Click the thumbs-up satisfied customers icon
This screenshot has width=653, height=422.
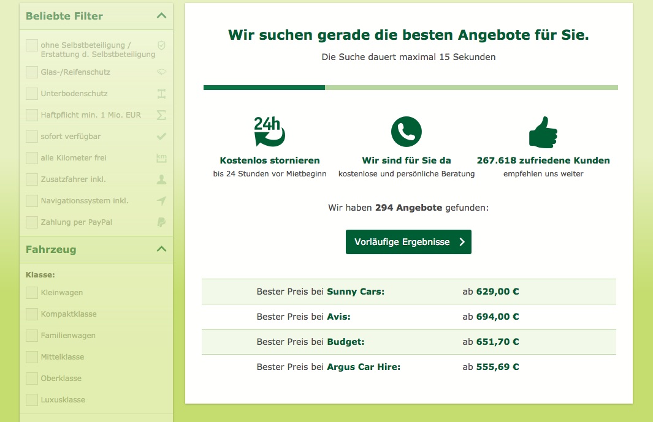click(543, 132)
